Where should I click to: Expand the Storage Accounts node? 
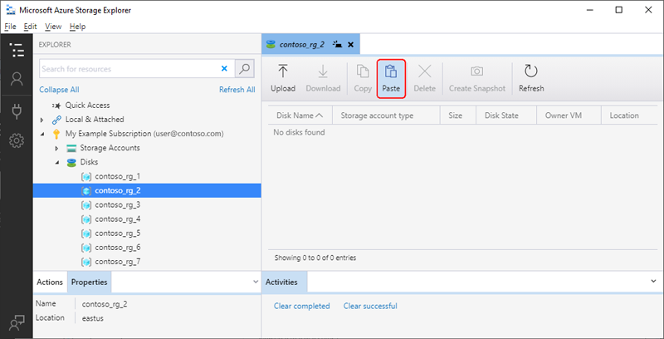56,148
